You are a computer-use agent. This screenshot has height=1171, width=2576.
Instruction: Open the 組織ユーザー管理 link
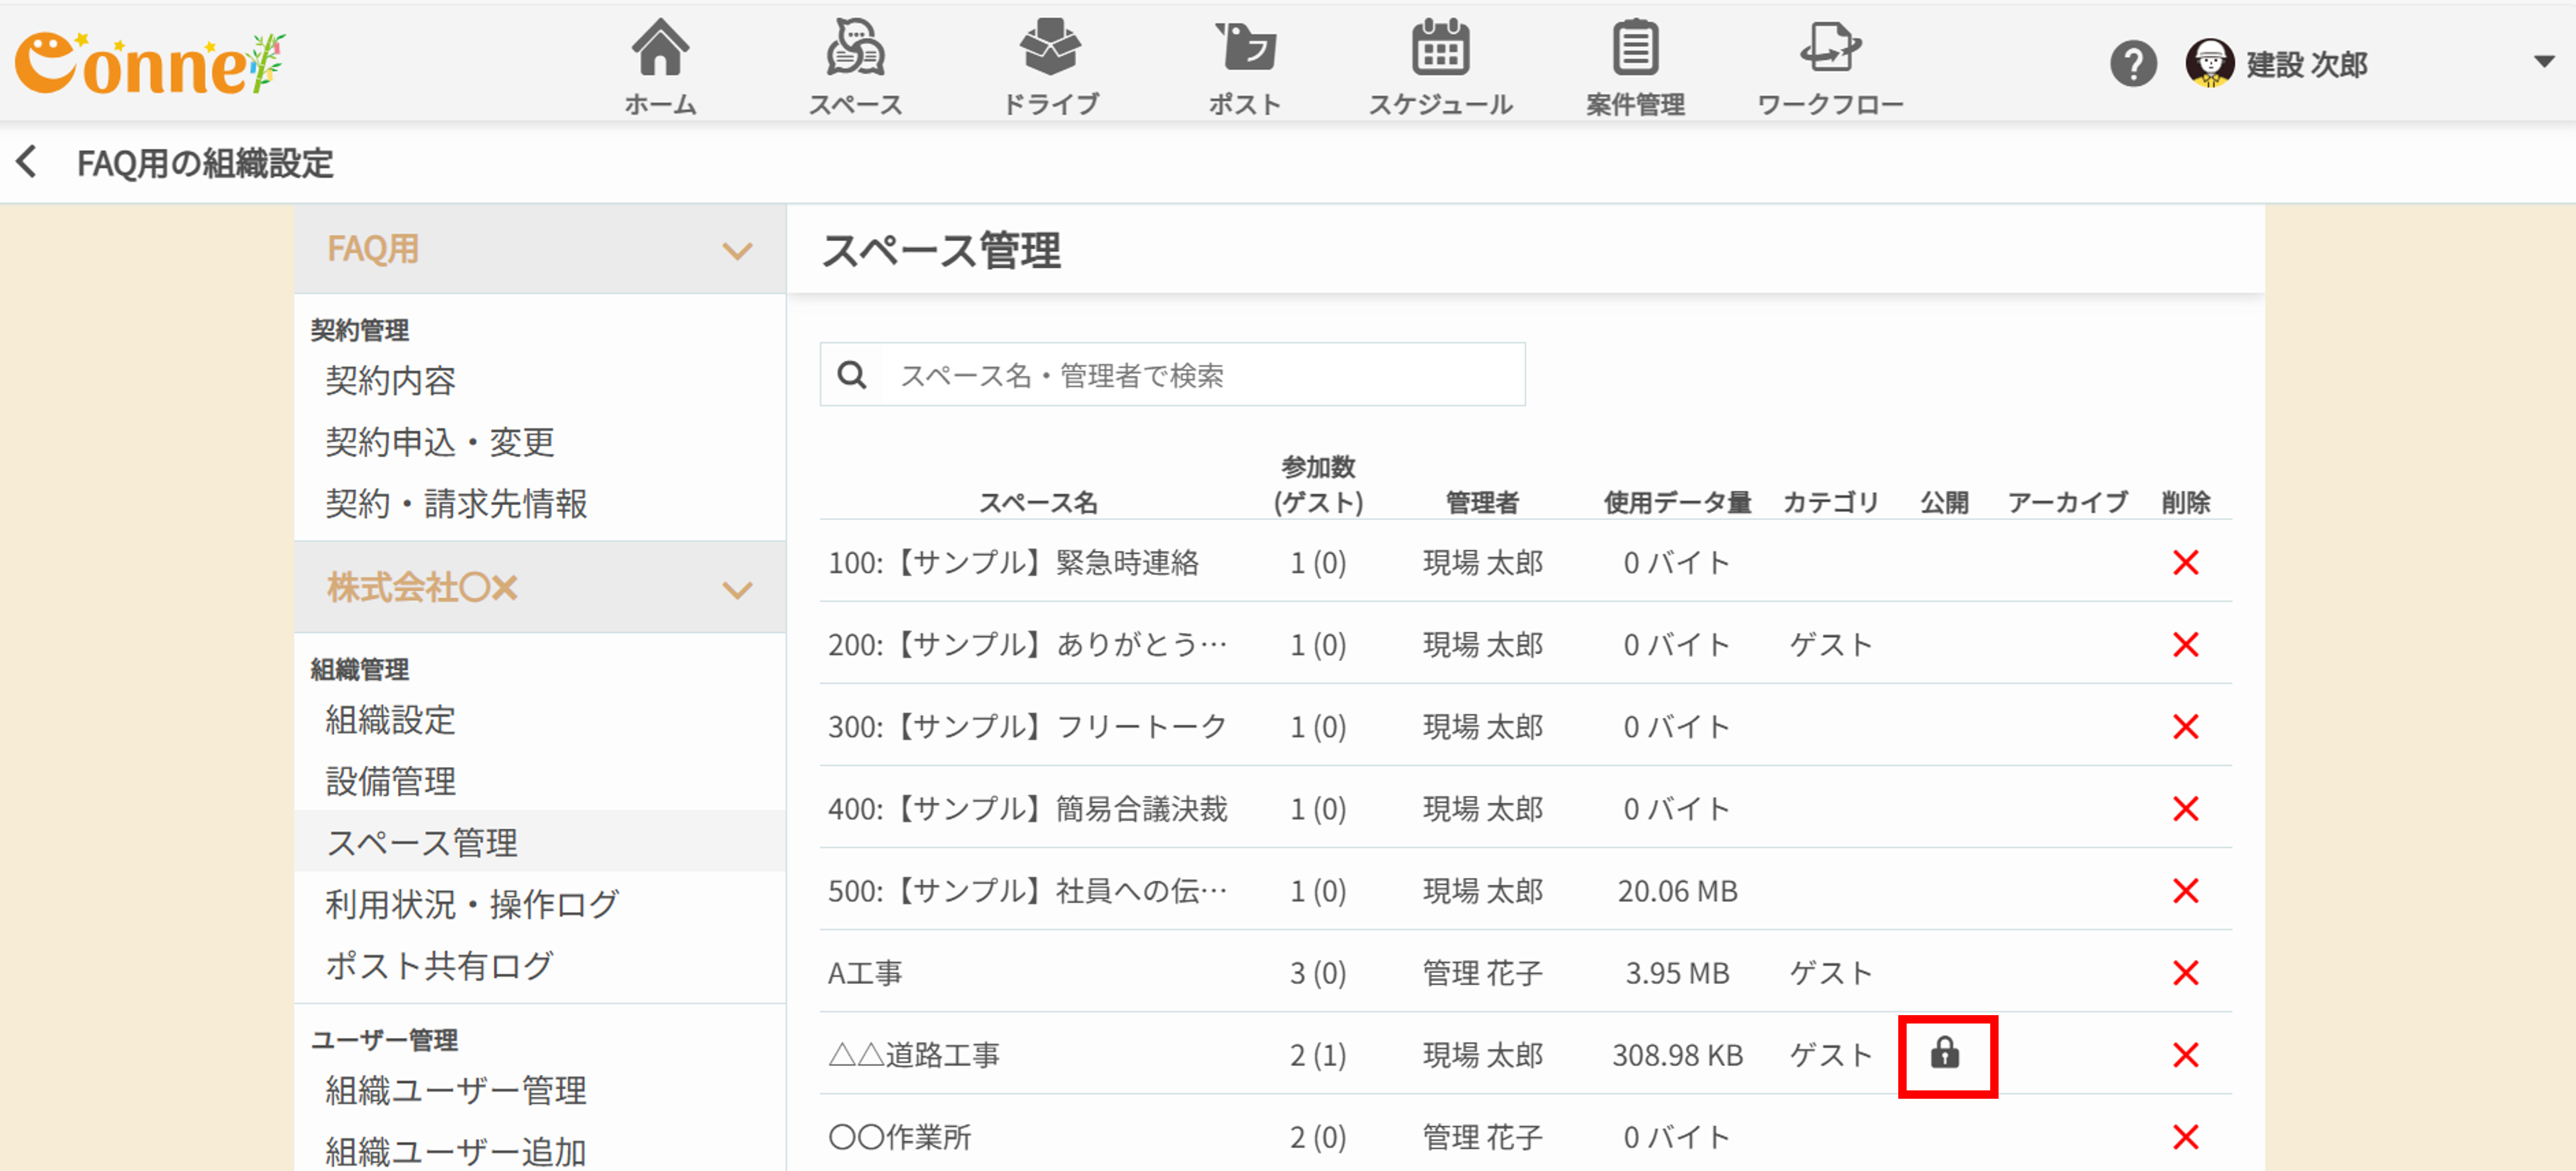pyautogui.click(x=456, y=1090)
